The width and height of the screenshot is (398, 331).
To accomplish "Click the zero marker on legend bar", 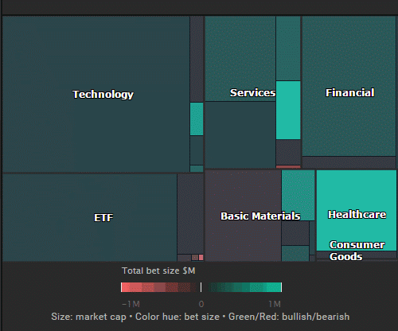I will [201, 287].
